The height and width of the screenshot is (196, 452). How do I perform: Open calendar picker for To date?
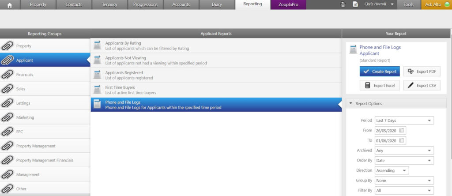[402, 140]
